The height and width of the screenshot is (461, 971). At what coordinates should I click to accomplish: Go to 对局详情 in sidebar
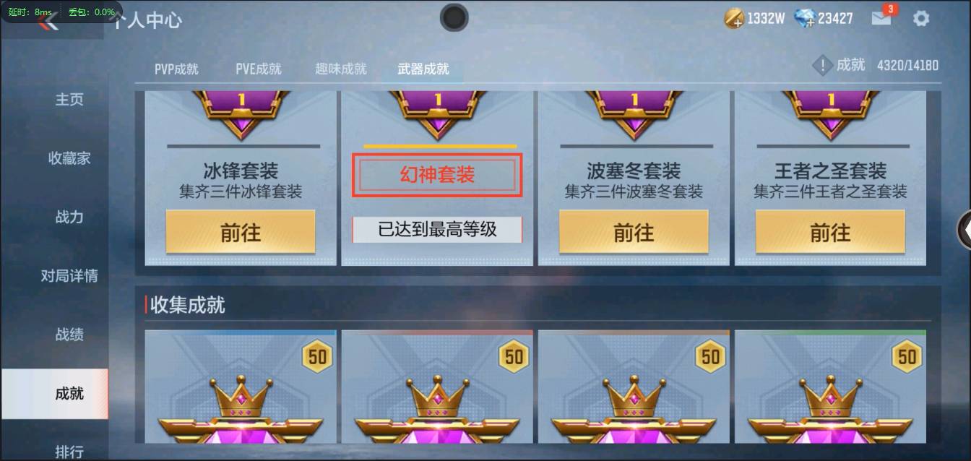tap(69, 276)
